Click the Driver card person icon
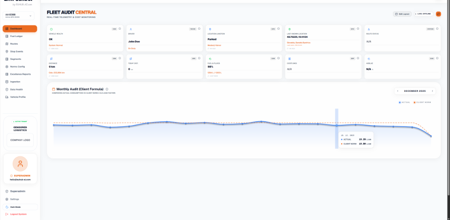Viewport: 450px width, 220px height. (x=130, y=29)
